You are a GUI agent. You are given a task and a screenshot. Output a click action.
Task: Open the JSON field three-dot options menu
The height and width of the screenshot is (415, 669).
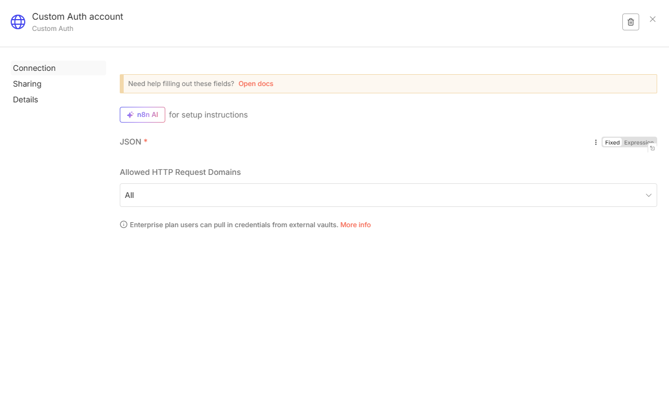coord(596,142)
